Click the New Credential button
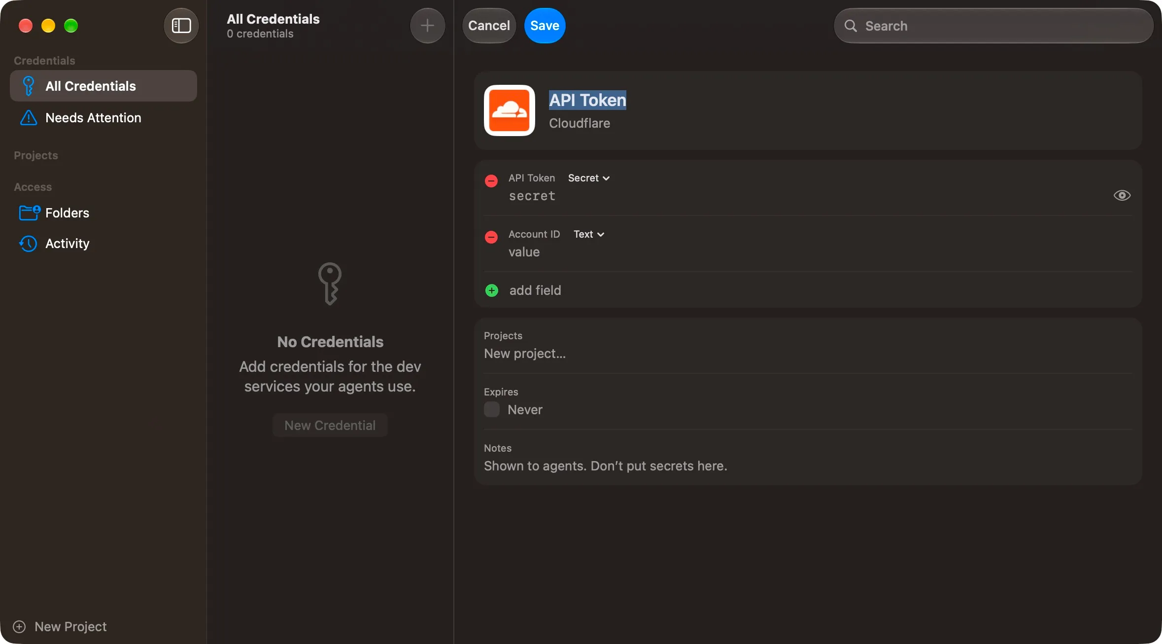The image size is (1162, 644). 330,425
